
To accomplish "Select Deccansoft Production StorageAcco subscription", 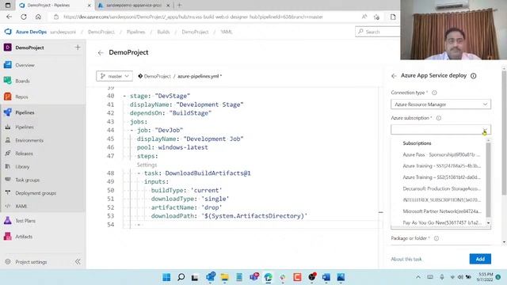I will coord(441,188).
